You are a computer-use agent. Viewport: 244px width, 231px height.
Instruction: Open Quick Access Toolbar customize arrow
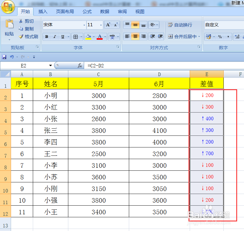tap(34, 57)
